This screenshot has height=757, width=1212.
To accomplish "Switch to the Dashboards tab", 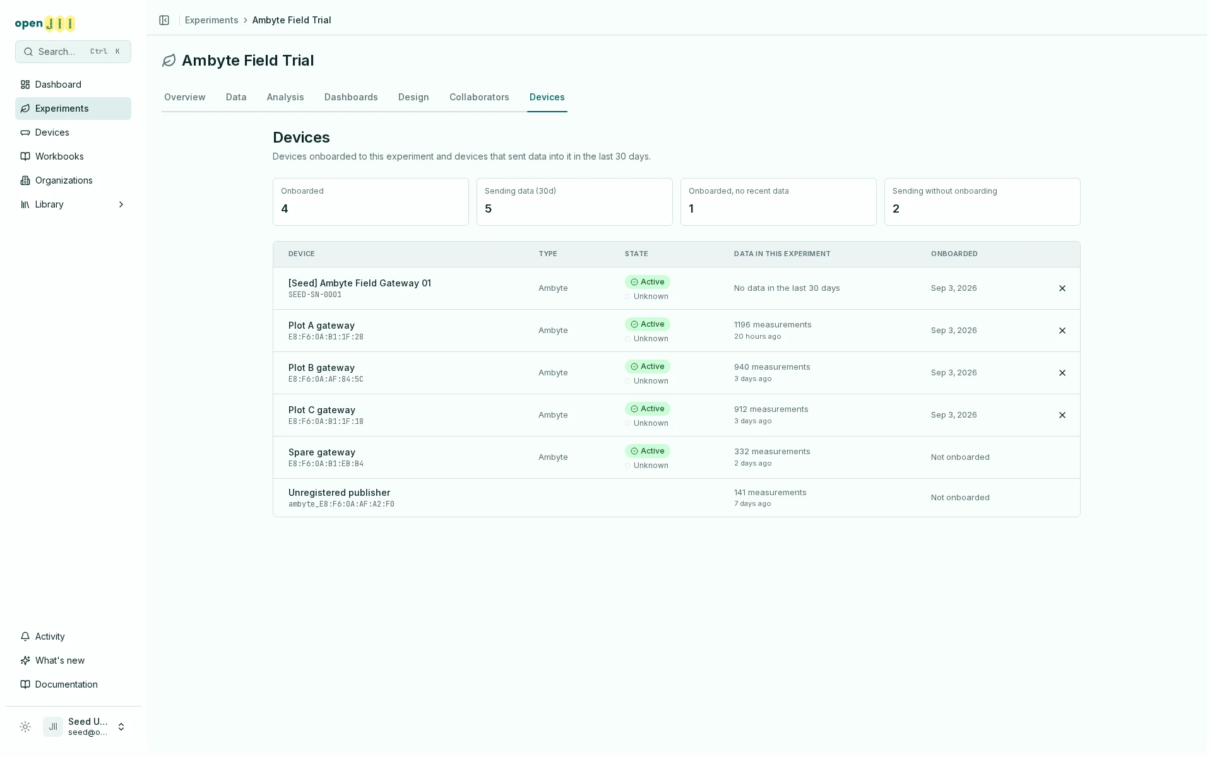I will 351,97.
